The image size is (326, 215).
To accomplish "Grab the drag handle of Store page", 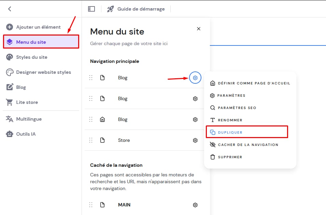I will point(91,140).
